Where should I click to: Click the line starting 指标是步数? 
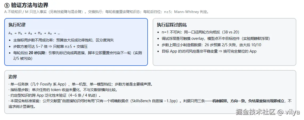63,90
